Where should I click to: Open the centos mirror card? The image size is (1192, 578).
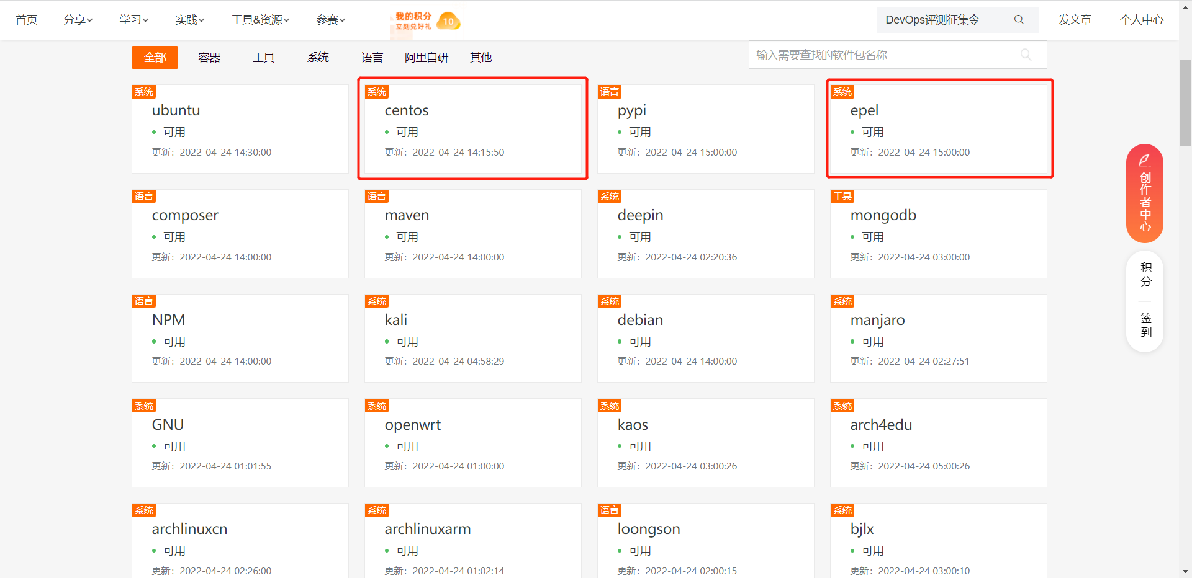[x=472, y=129]
